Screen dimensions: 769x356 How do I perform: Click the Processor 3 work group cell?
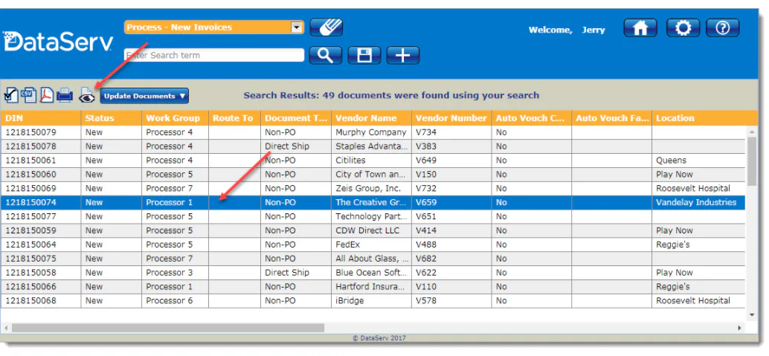tap(175, 273)
